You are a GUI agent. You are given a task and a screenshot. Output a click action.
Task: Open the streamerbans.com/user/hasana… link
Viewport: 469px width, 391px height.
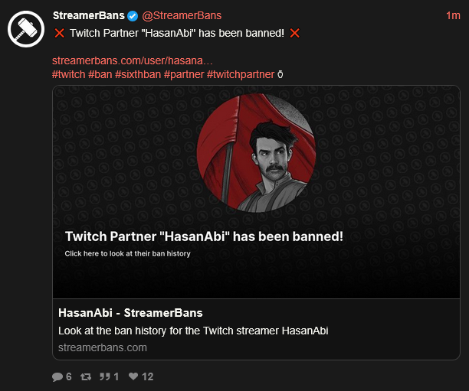pyautogui.click(x=133, y=60)
